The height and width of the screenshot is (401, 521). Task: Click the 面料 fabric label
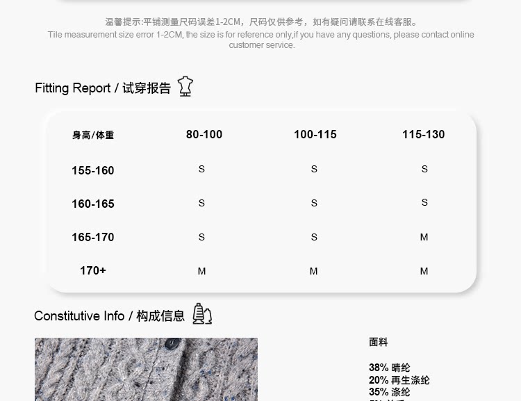[x=378, y=342]
